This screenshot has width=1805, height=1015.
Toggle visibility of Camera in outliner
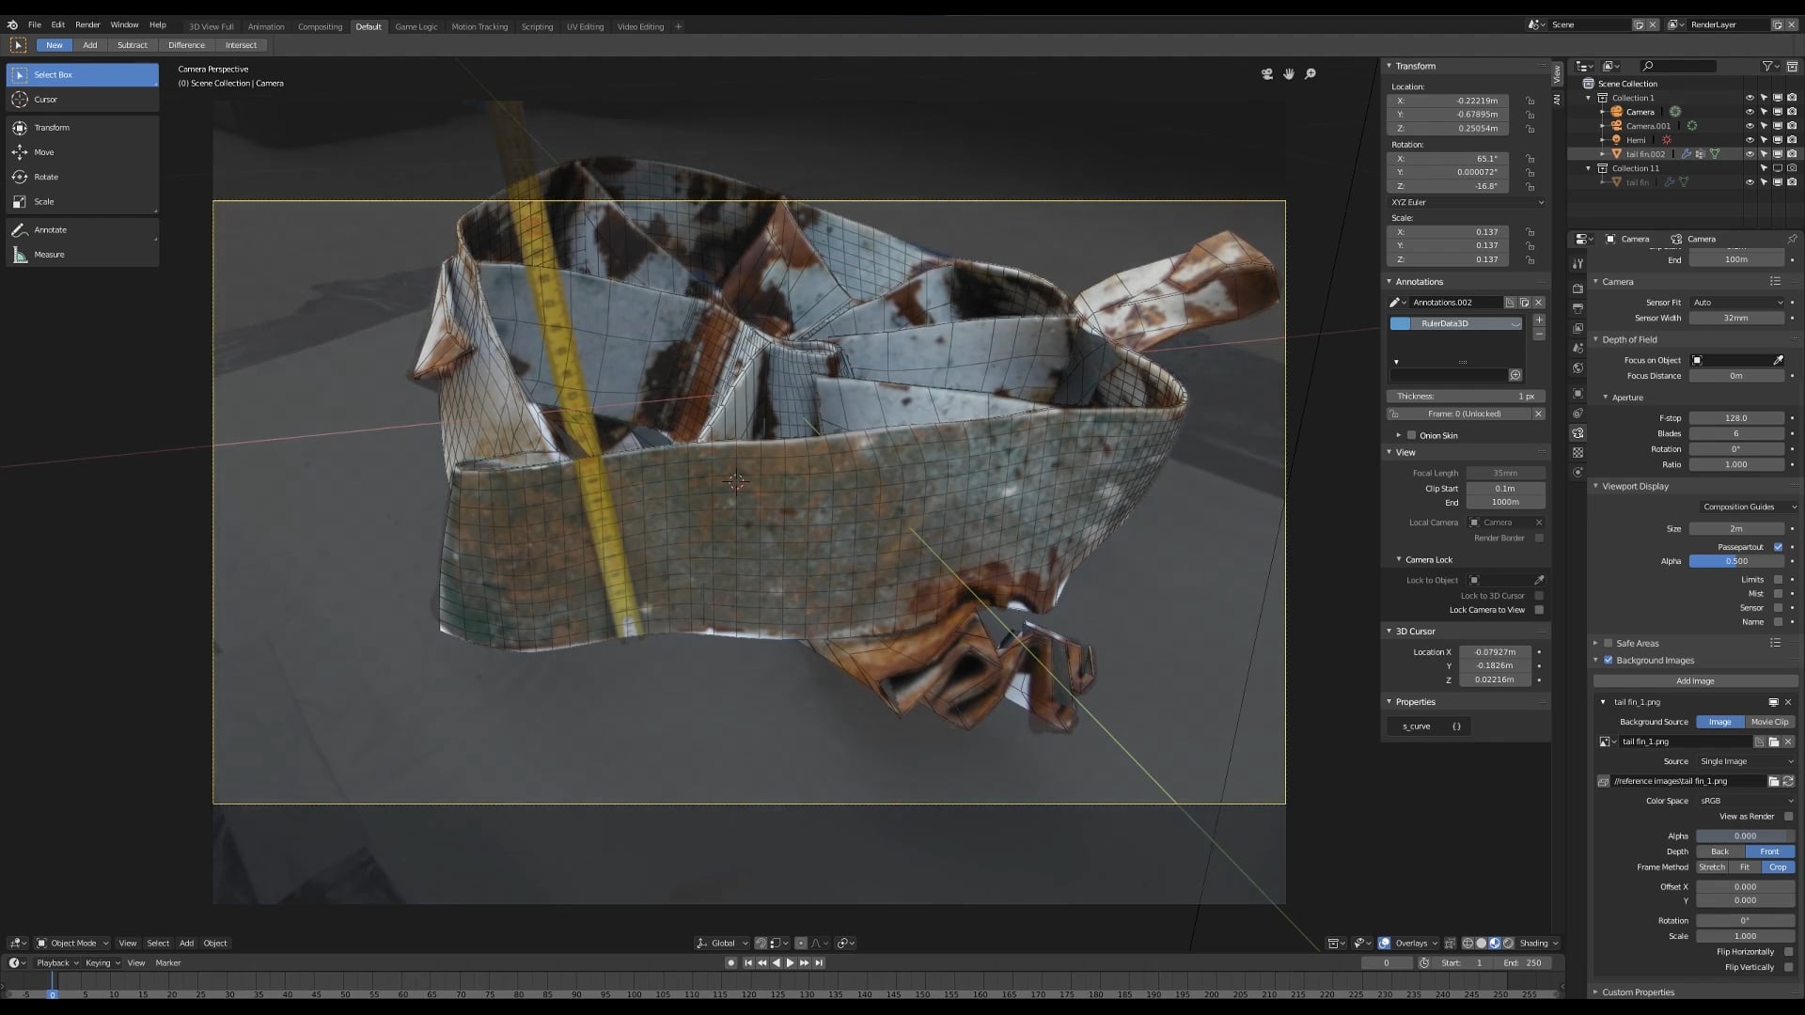coord(1750,112)
